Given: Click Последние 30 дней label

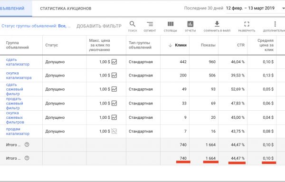Looking at the screenshot, I should (x=204, y=8).
